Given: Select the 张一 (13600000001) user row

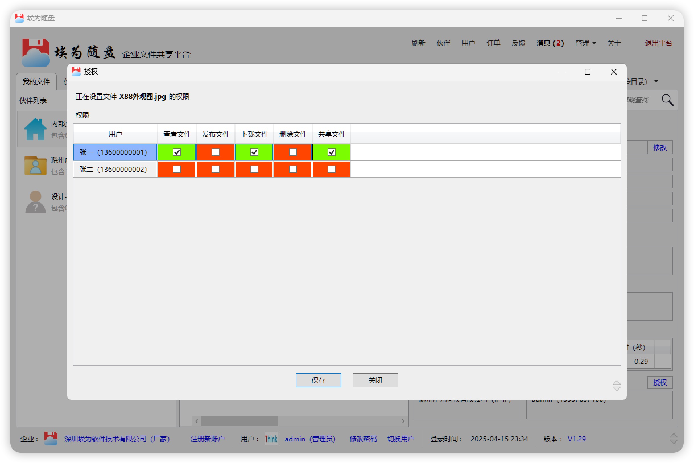Looking at the screenshot, I should [x=115, y=152].
